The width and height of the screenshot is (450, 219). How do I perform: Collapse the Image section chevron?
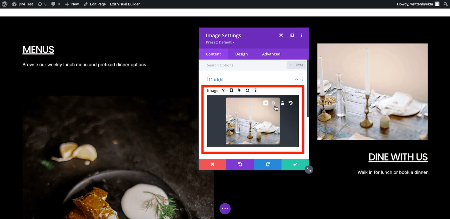pyautogui.click(x=296, y=79)
